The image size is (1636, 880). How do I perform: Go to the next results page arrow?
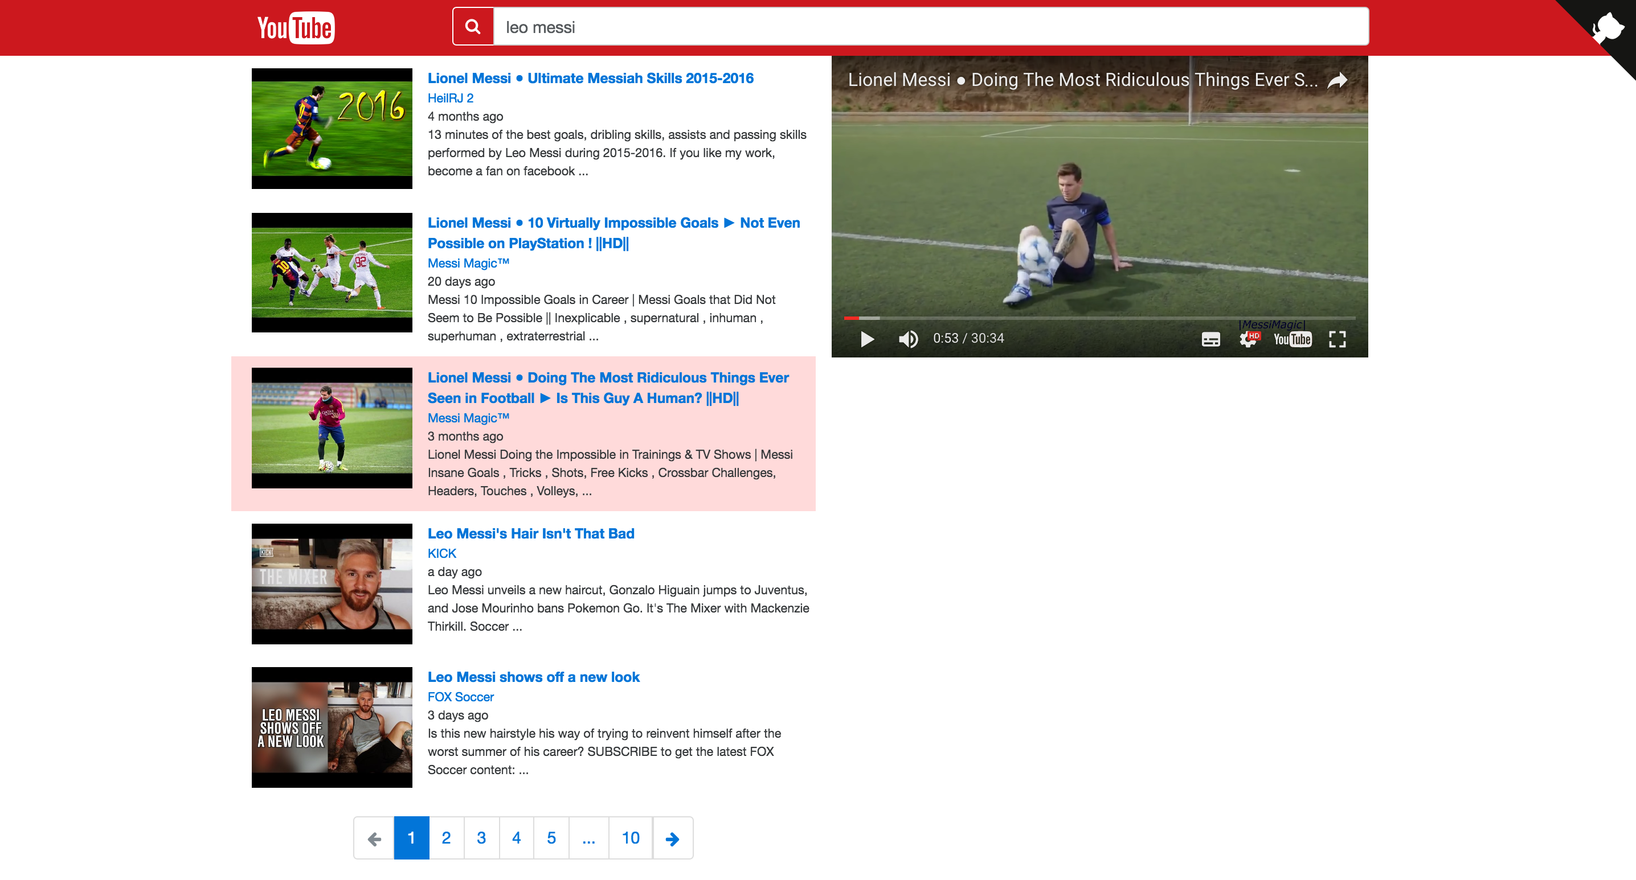[672, 838]
